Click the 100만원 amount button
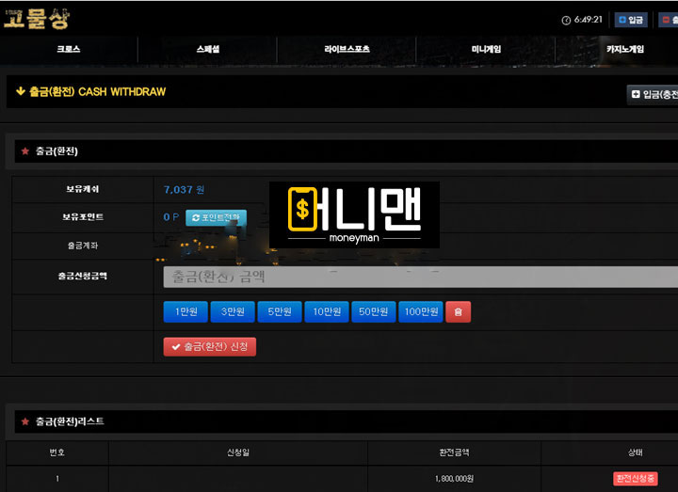678x492 pixels. click(x=420, y=311)
